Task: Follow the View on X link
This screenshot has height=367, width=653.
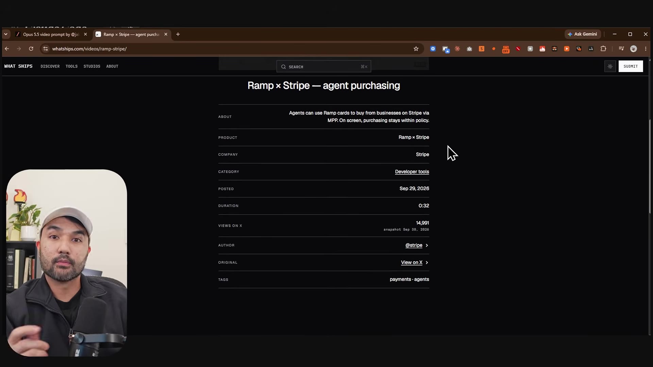Action: (x=412, y=262)
